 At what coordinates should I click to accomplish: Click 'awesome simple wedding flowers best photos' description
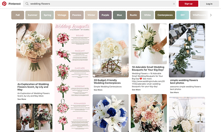[185, 88]
